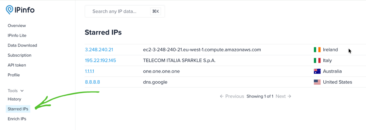Open the Subscription page

coord(19,55)
